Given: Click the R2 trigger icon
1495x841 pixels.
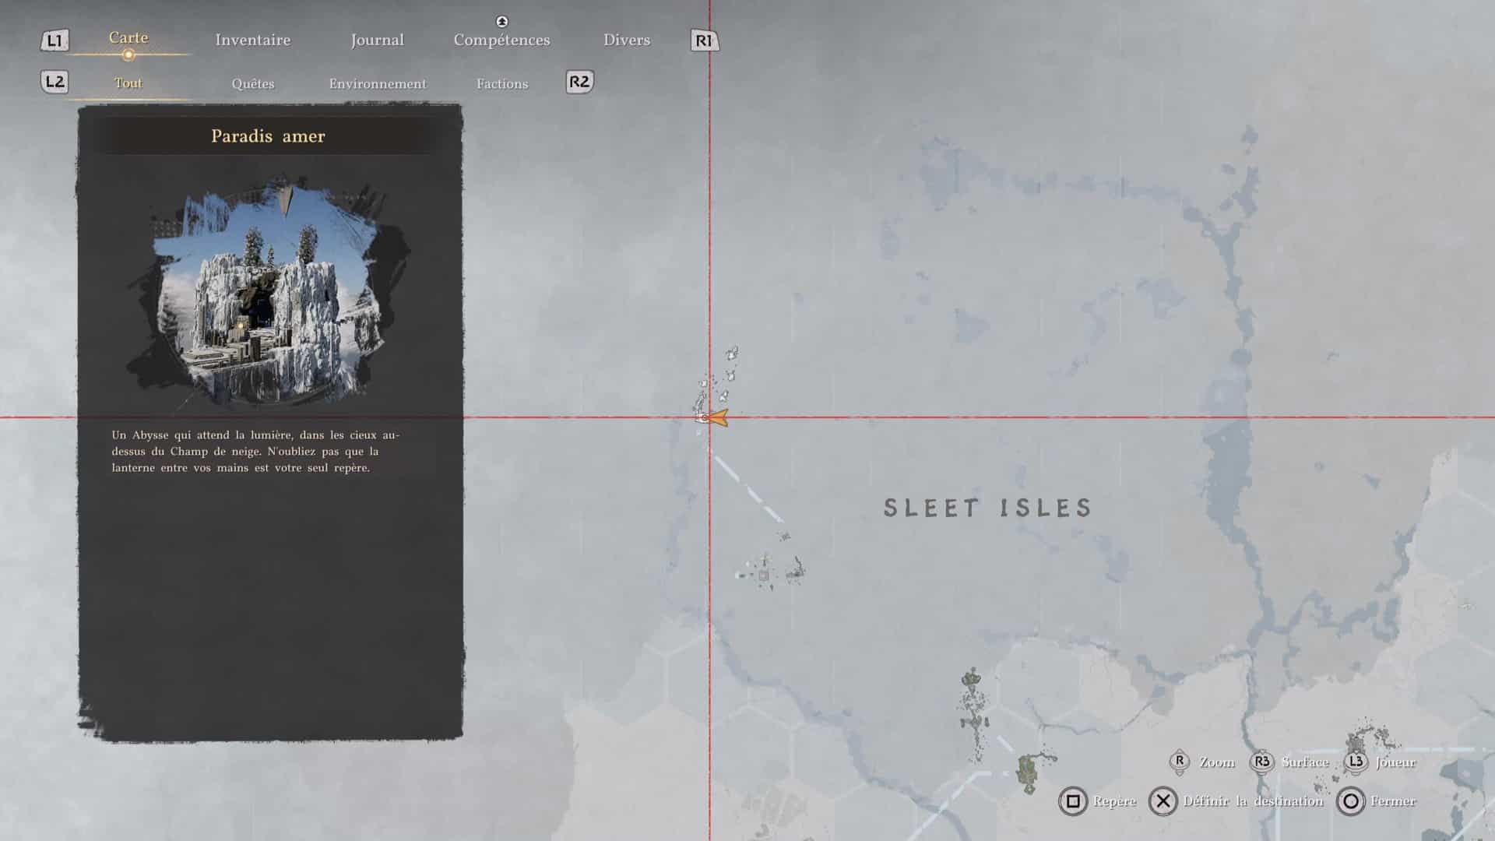Looking at the screenshot, I should click(x=579, y=82).
